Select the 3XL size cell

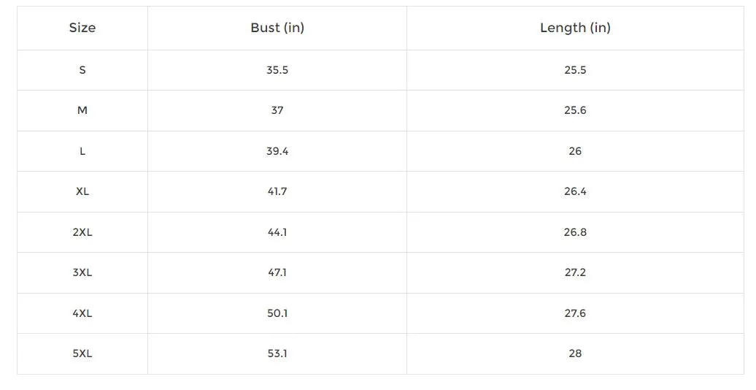(x=82, y=272)
